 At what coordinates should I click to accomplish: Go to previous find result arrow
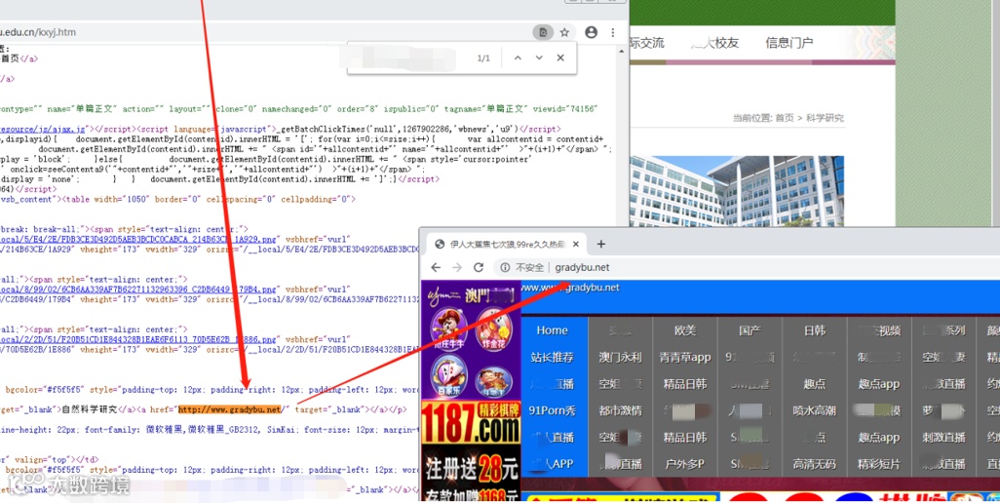coord(518,58)
